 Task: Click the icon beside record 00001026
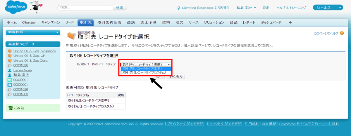(10, 90)
